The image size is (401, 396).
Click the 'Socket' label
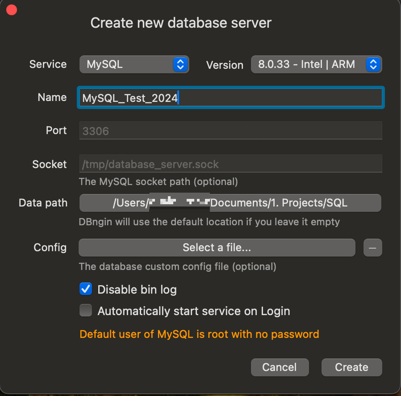[50, 164]
